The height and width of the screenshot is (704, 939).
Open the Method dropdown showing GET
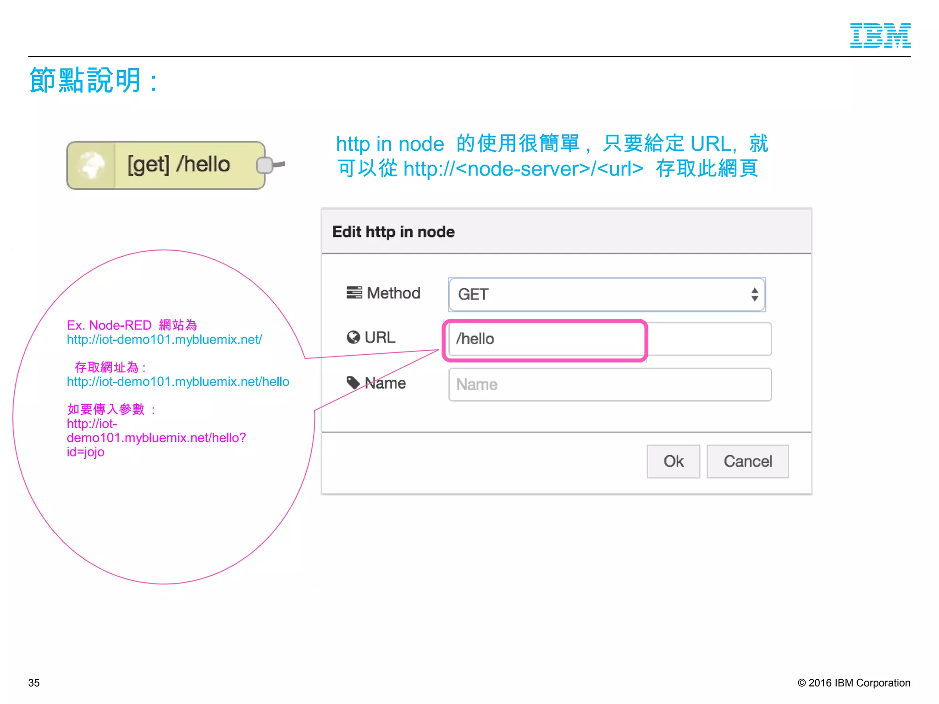(x=607, y=294)
